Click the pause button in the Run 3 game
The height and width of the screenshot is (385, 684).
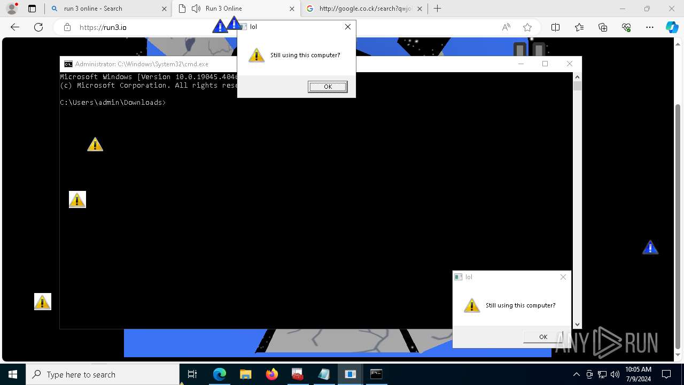[x=529, y=50]
